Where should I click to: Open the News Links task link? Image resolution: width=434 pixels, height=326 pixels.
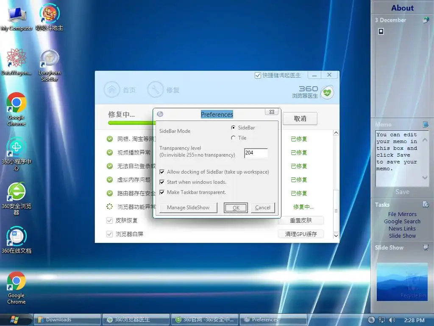point(402,228)
